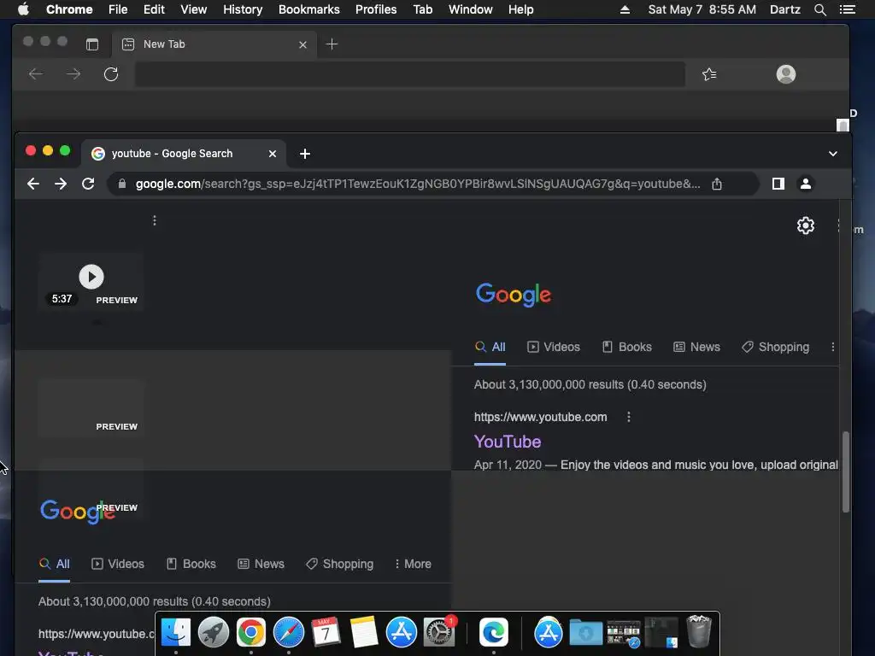Open the View menu
This screenshot has height=656, width=875.
click(194, 9)
